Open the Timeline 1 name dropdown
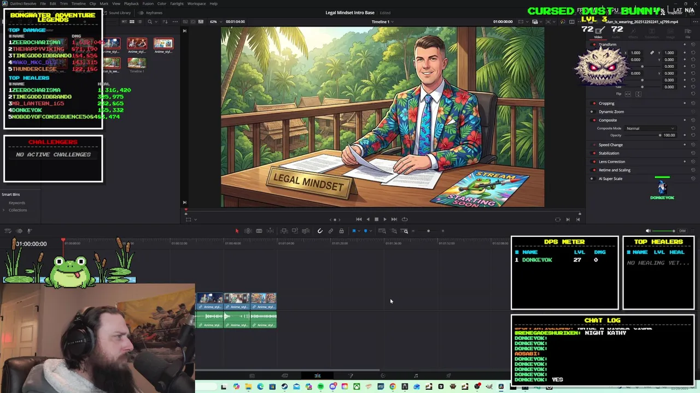Viewport: 700px width, 393px height. pos(382,21)
